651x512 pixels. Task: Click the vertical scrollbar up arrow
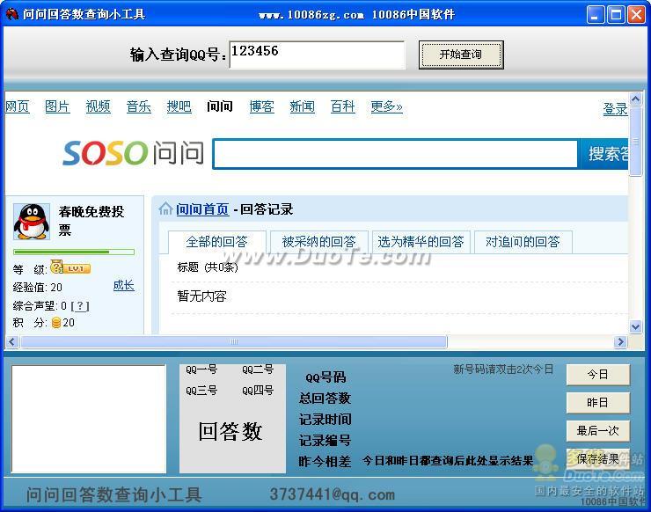click(635, 99)
